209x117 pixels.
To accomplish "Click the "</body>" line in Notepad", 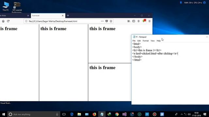I will coord(137,57).
